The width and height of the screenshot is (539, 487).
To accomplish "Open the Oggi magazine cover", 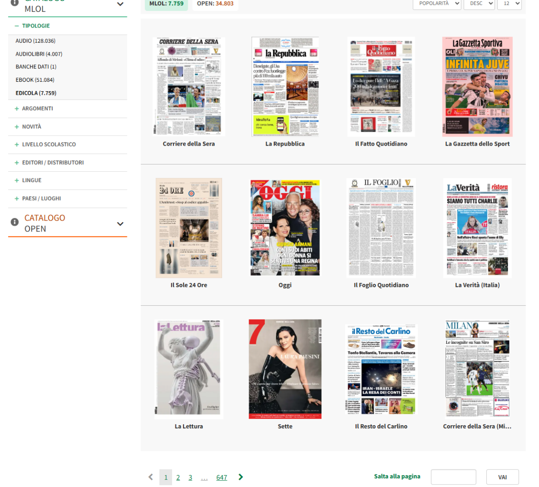I will (285, 228).
